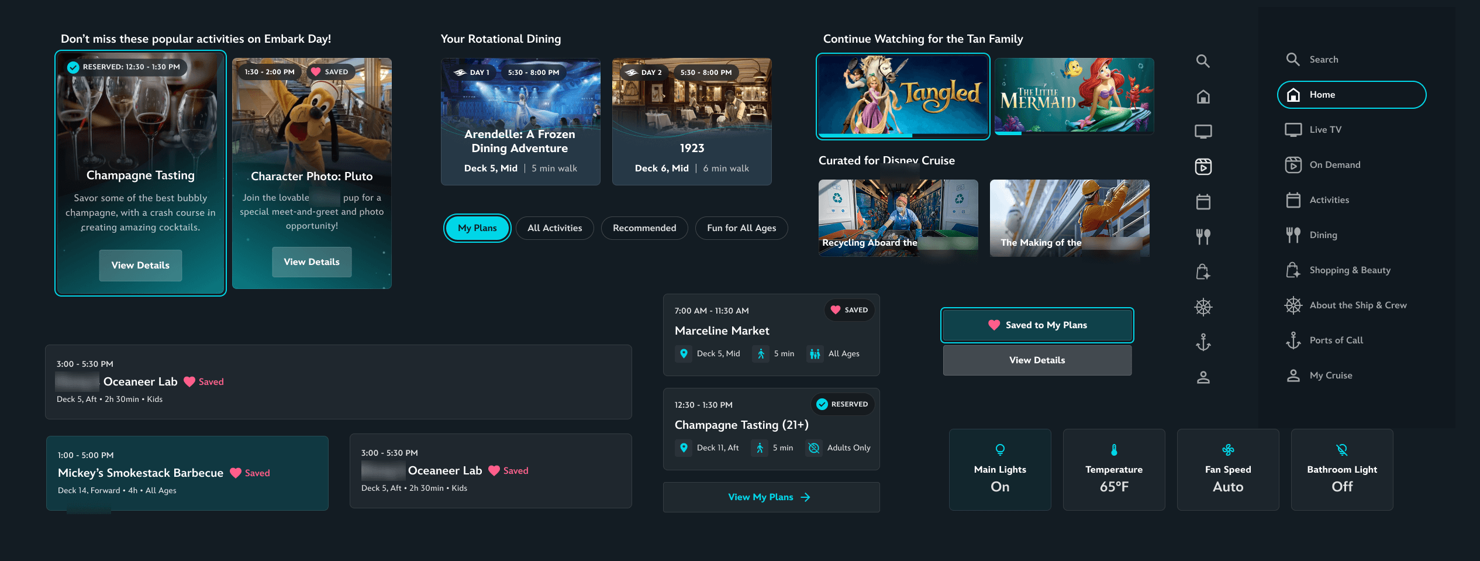Open the View My Plans link
Screen dimensions: 1480x561
pos(771,497)
